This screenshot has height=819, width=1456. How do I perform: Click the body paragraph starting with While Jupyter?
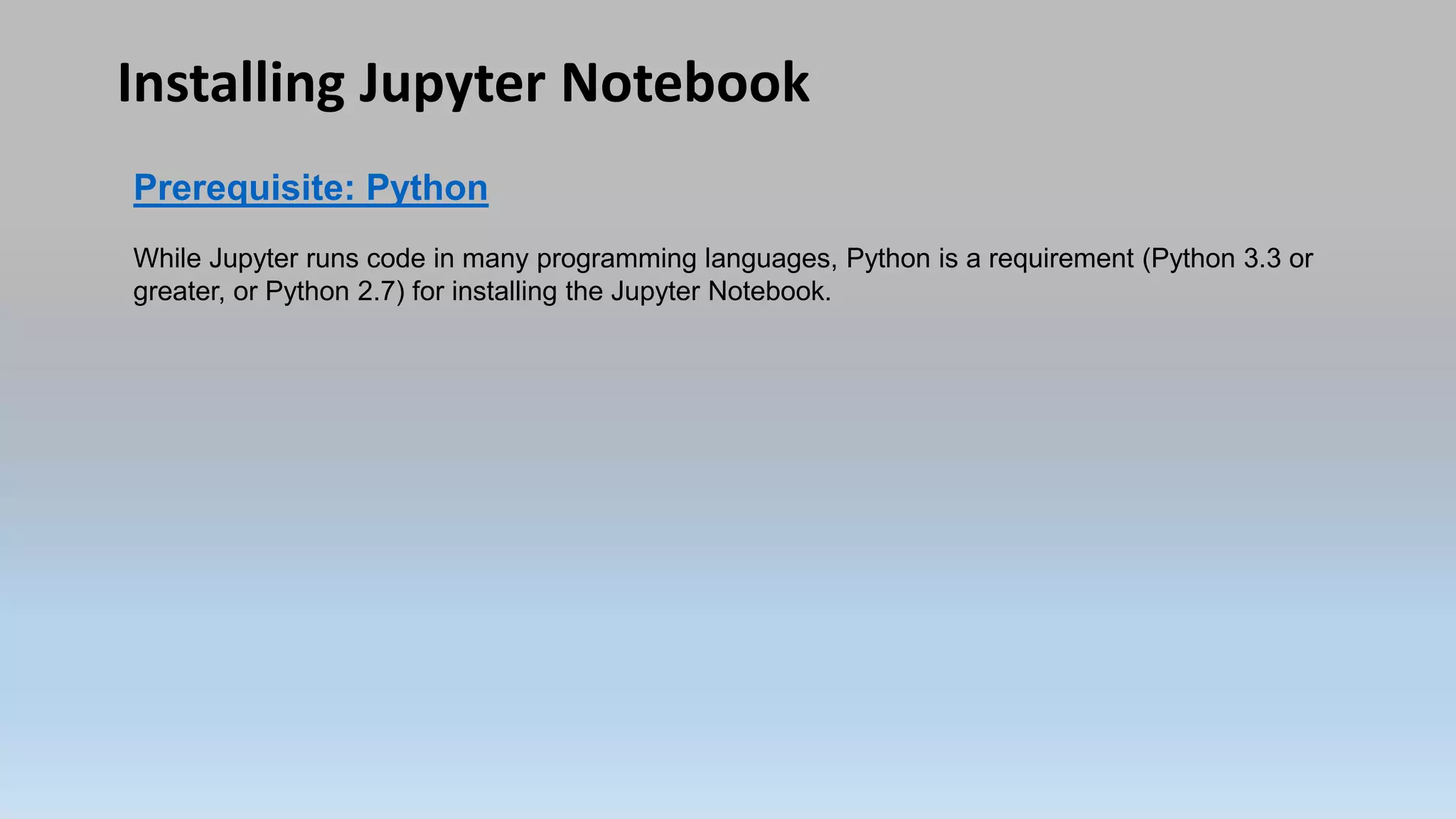[722, 274]
